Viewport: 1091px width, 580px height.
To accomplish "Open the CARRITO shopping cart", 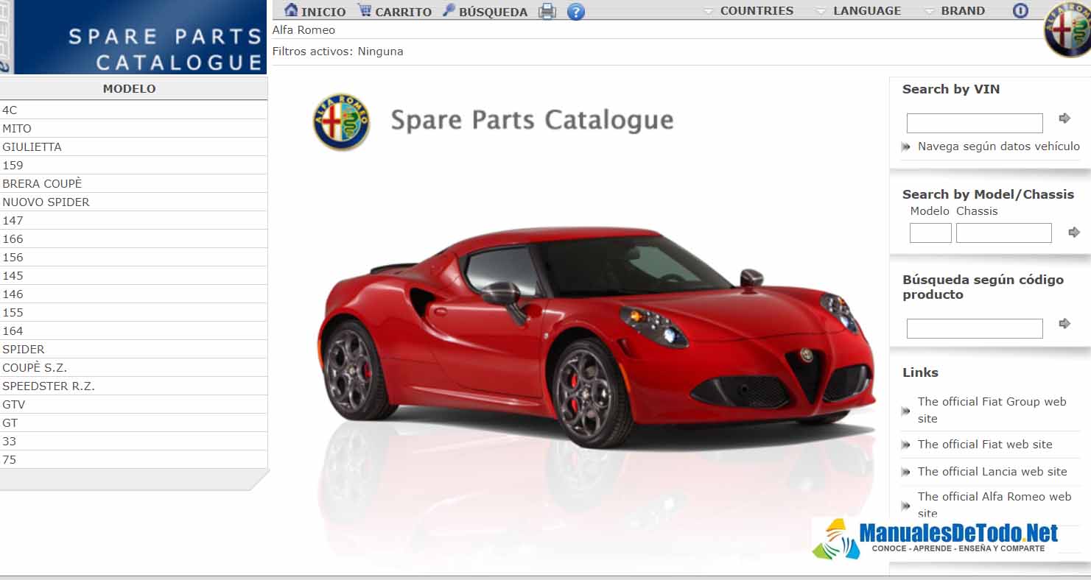I will 394,11.
